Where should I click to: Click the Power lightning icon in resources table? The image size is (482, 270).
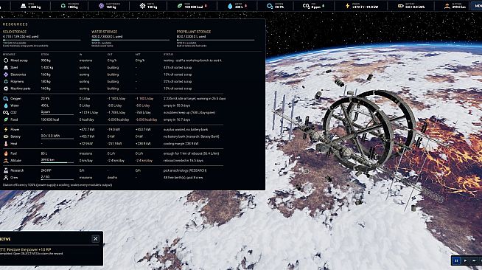tap(6, 129)
